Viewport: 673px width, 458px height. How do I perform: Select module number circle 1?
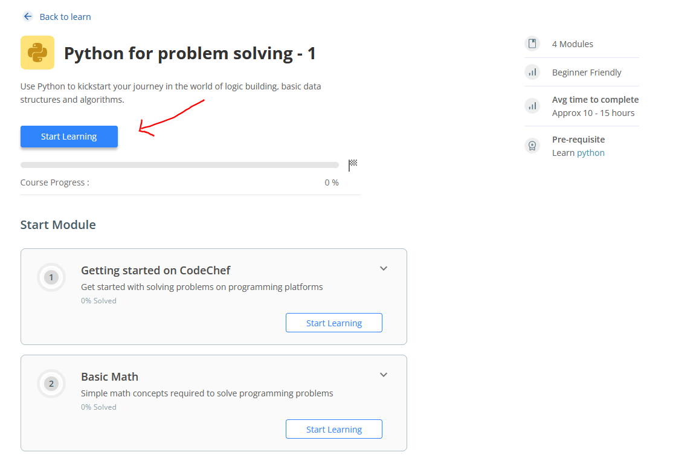[x=51, y=277]
